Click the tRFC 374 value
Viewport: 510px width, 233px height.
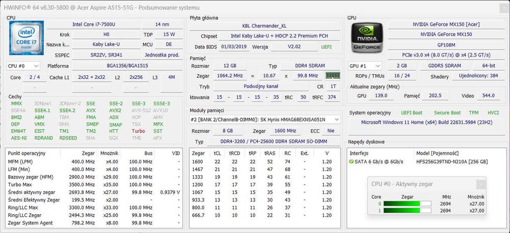pos(332,97)
